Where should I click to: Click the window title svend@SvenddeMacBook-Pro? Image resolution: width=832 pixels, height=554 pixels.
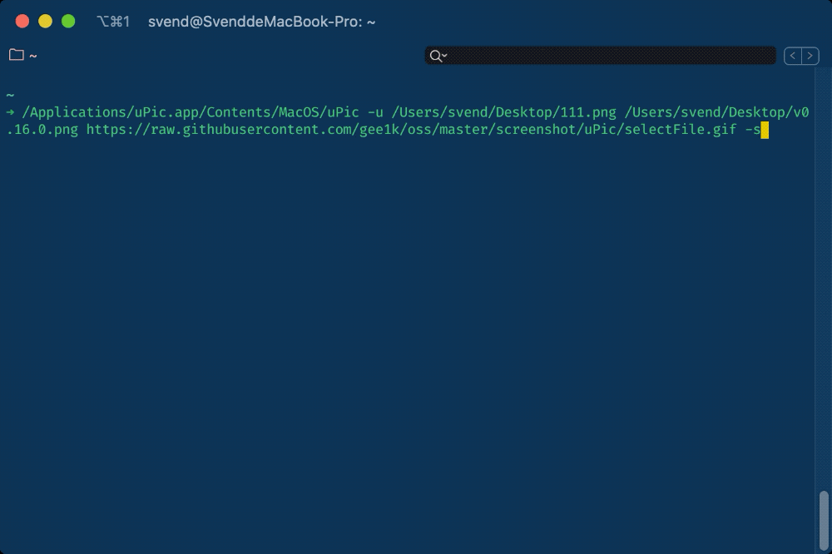pyautogui.click(x=261, y=22)
